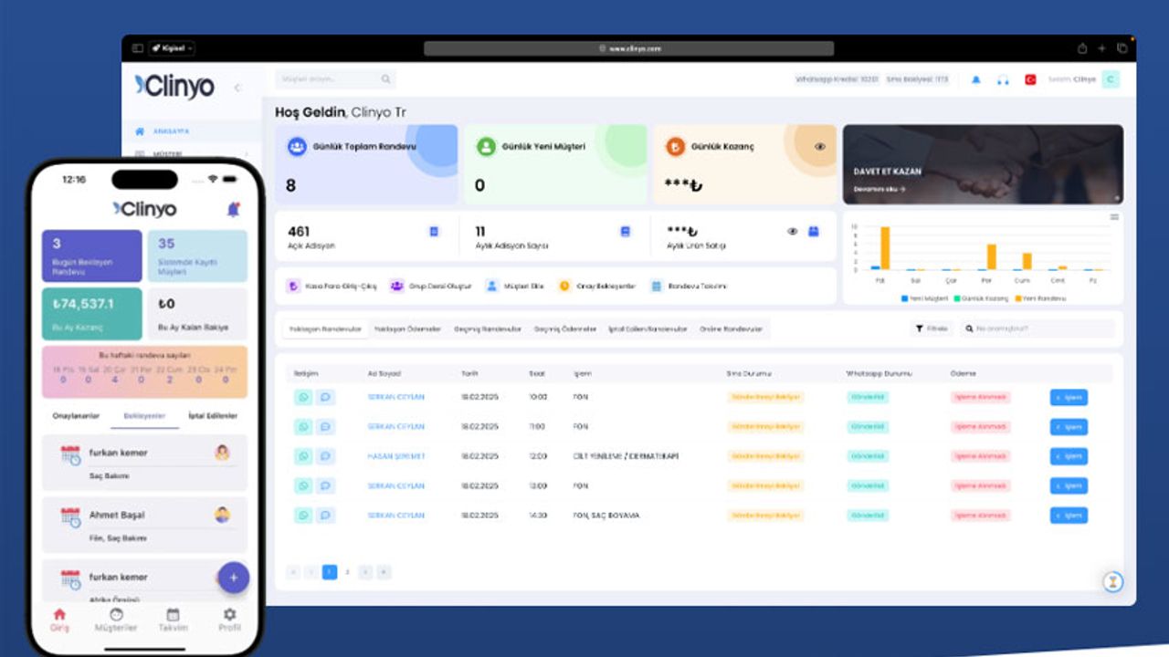The image size is (1169, 657).
Task: Click the headset support icon in header
Action: click(1003, 80)
